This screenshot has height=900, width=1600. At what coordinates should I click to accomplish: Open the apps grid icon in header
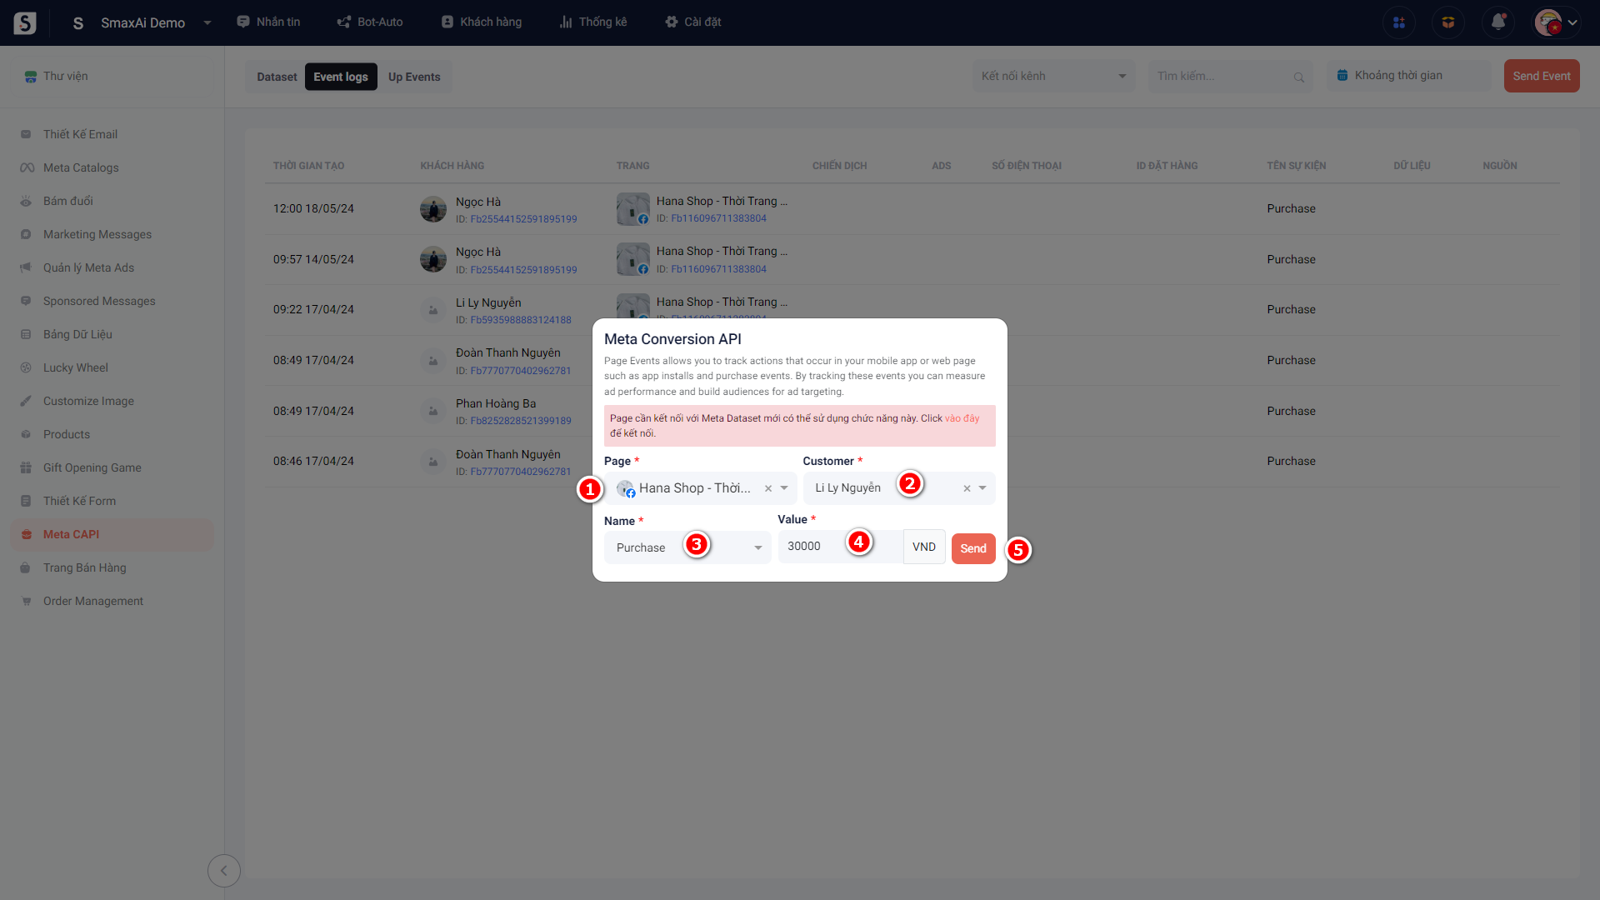[x=1398, y=22]
